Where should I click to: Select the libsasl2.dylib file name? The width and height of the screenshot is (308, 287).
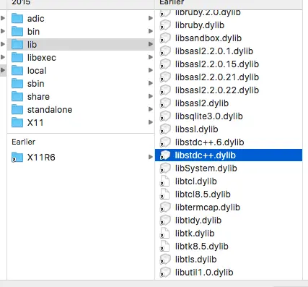pos(202,103)
